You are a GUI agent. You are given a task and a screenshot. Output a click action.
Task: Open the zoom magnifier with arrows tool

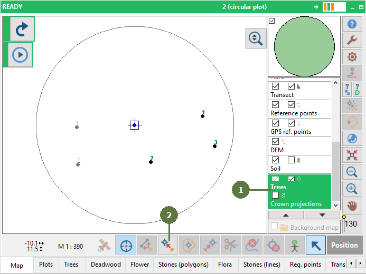(256, 38)
